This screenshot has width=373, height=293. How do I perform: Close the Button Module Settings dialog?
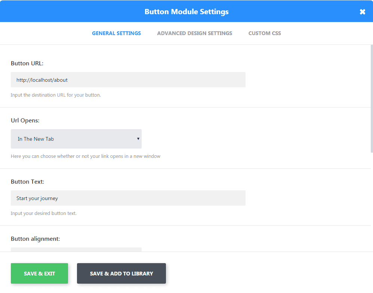coord(362,12)
